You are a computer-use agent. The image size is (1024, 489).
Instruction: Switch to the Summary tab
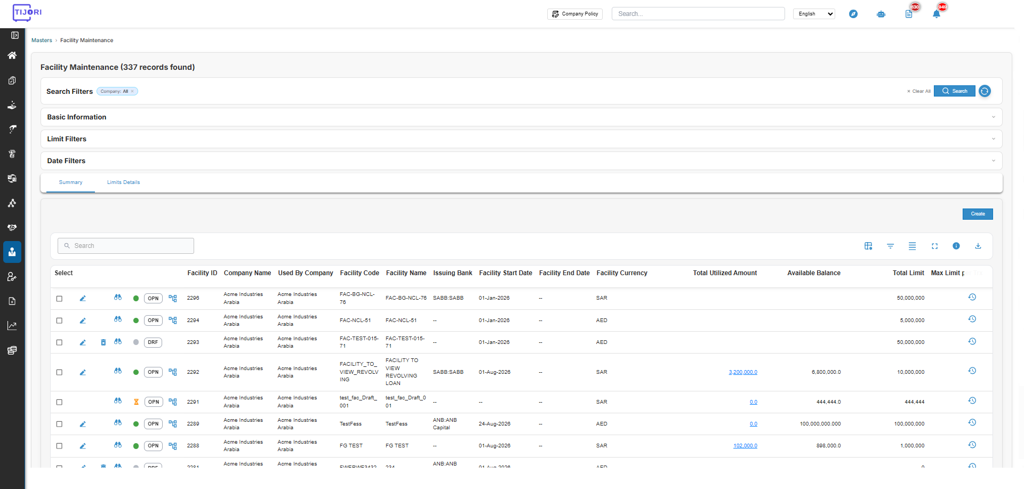click(70, 182)
